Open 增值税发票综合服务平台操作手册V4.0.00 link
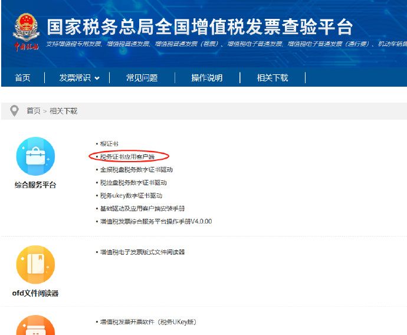Screen dimensions: 407x335 pyautogui.click(x=156, y=221)
